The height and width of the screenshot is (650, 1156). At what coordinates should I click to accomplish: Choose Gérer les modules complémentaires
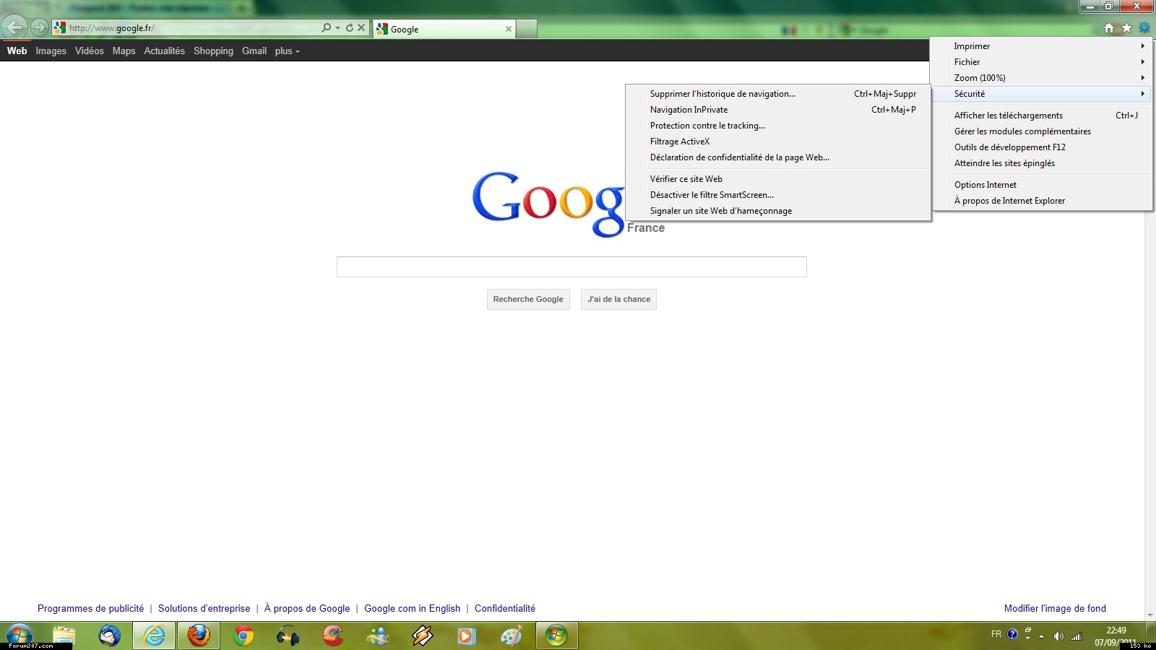tap(1042, 131)
